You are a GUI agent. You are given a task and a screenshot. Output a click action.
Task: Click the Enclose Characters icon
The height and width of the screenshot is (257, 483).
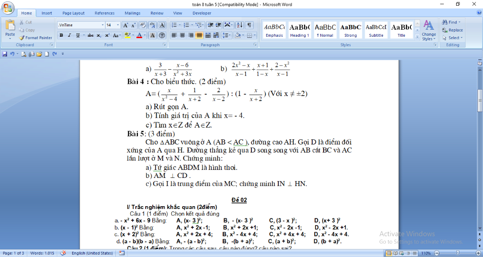coord(162,35)
